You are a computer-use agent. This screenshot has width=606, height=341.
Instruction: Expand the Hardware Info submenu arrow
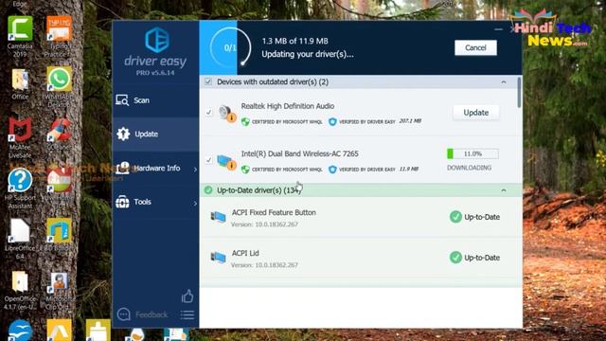click(195, 170)
